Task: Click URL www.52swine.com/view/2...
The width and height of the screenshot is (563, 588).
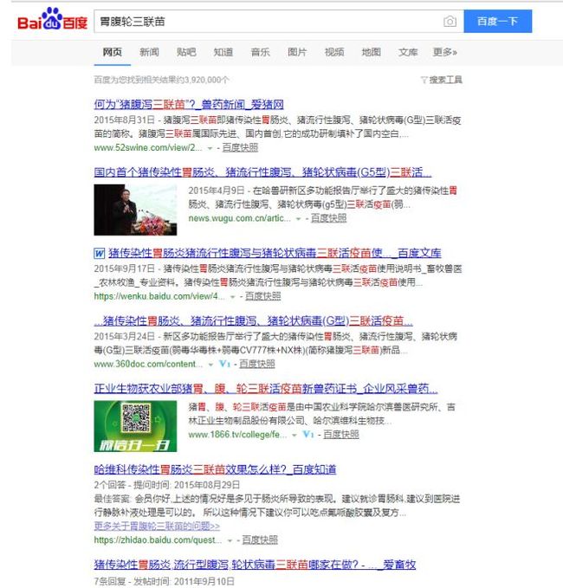Action: pyautogui.click(x=148, y=148)
